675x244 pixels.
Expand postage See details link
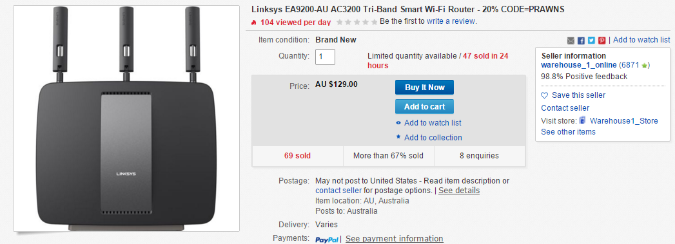459,191
